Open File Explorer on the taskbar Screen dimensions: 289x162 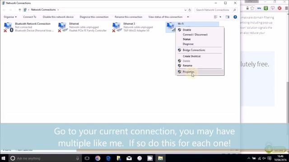click(160, 158)
